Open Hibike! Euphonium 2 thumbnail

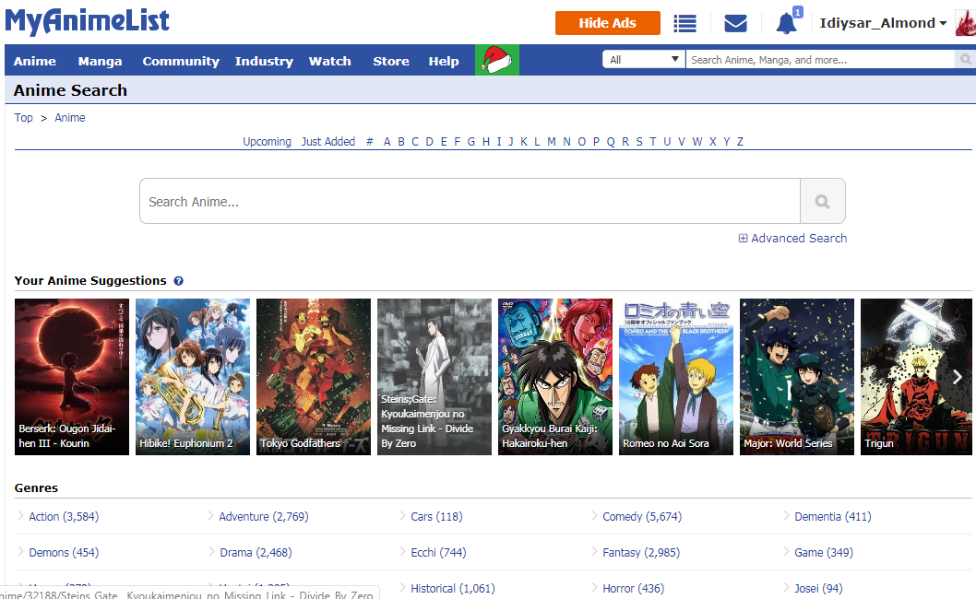click(192, 377)
